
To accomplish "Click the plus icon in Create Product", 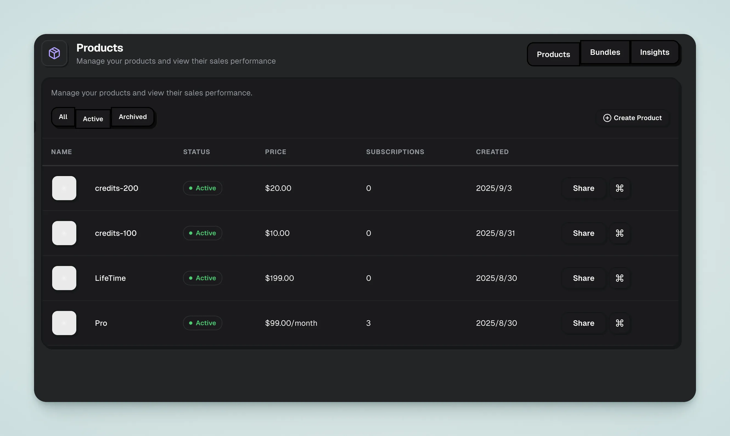I will [x=607, y=118].
